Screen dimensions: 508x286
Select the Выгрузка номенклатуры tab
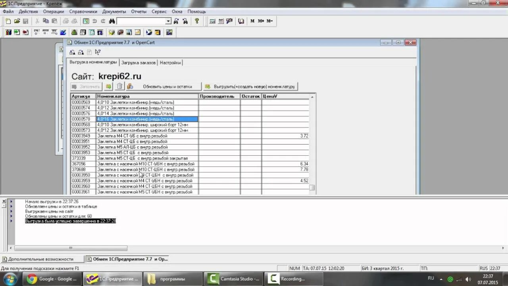pyautogui.click(x=93, y=62)
